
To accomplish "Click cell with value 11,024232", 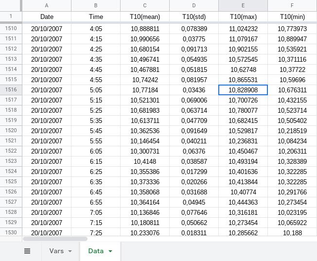I will tap(243, 29).
